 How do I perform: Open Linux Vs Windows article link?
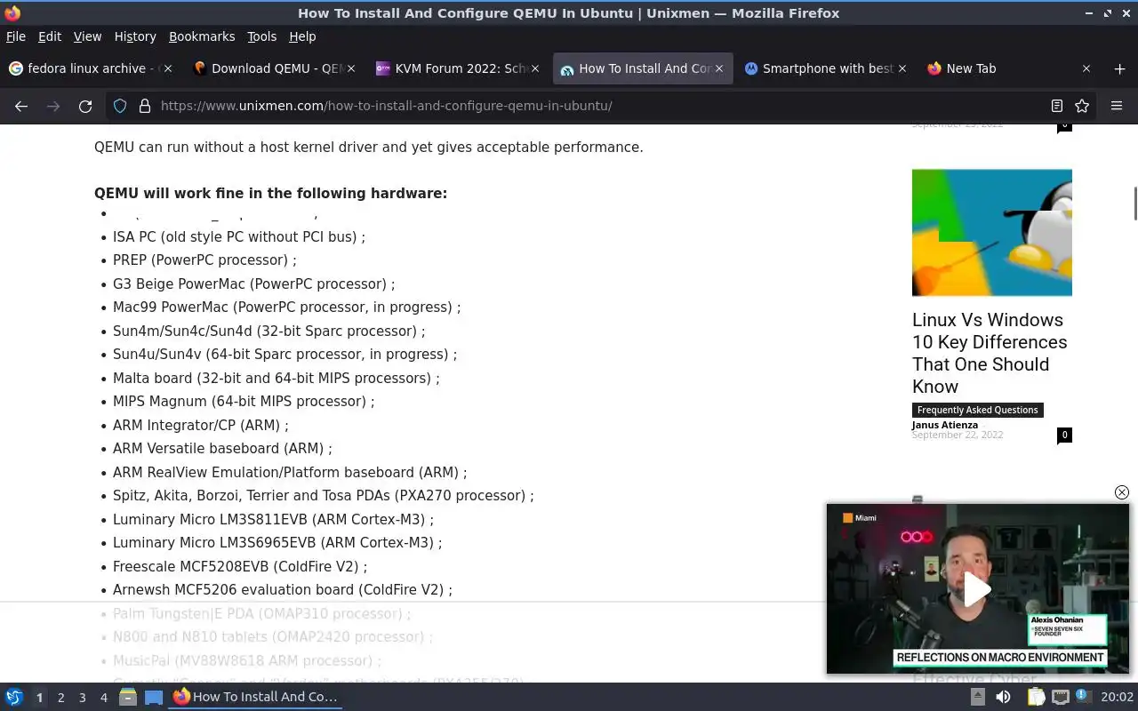990,353
